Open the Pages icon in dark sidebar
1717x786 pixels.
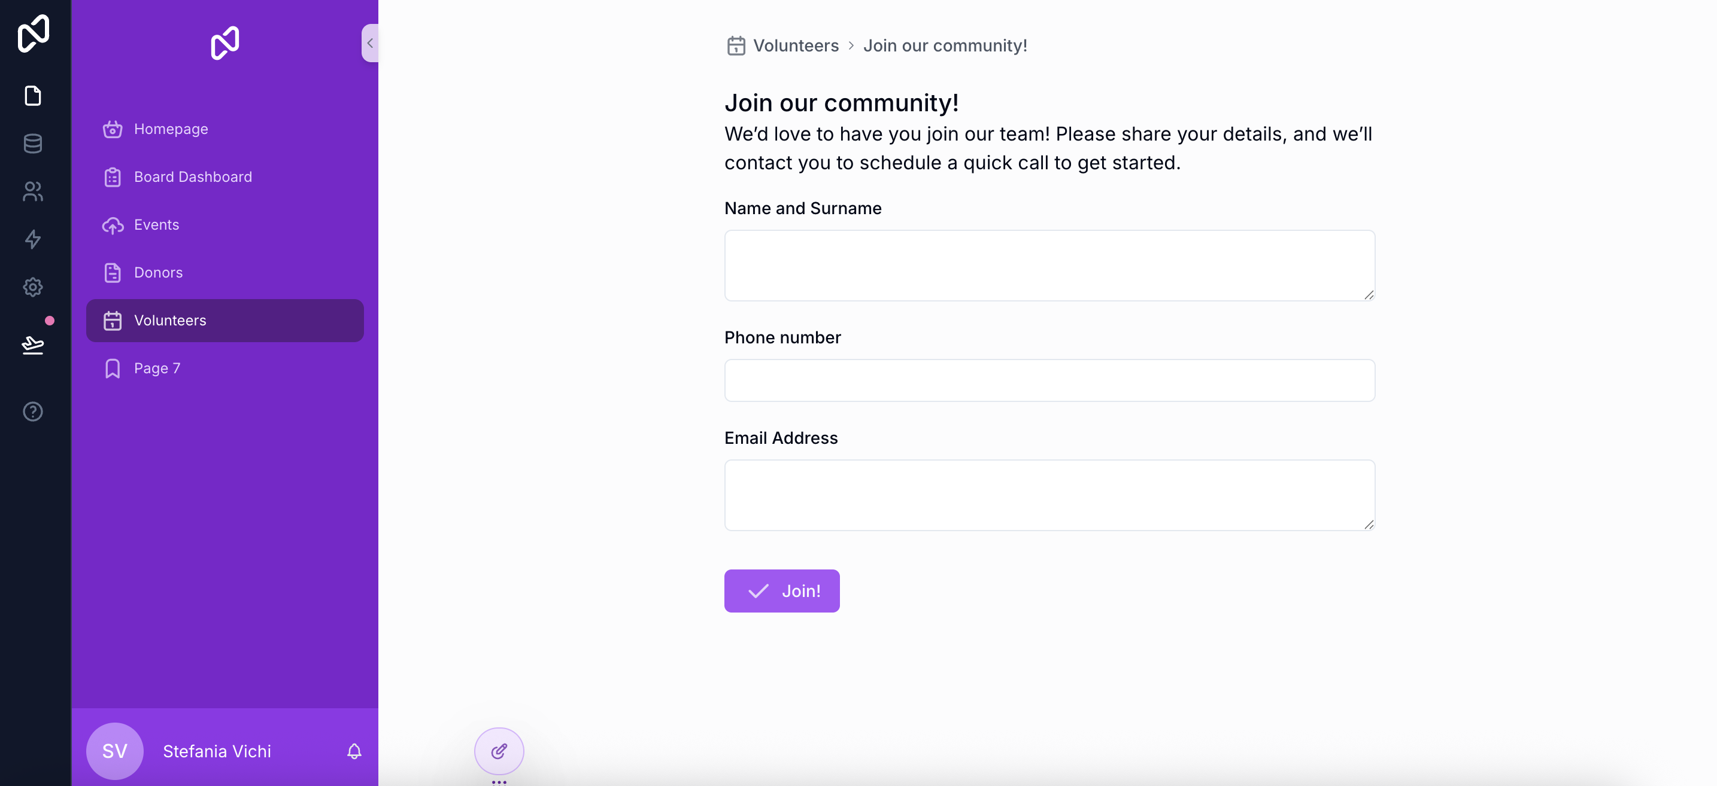point(33,95)
